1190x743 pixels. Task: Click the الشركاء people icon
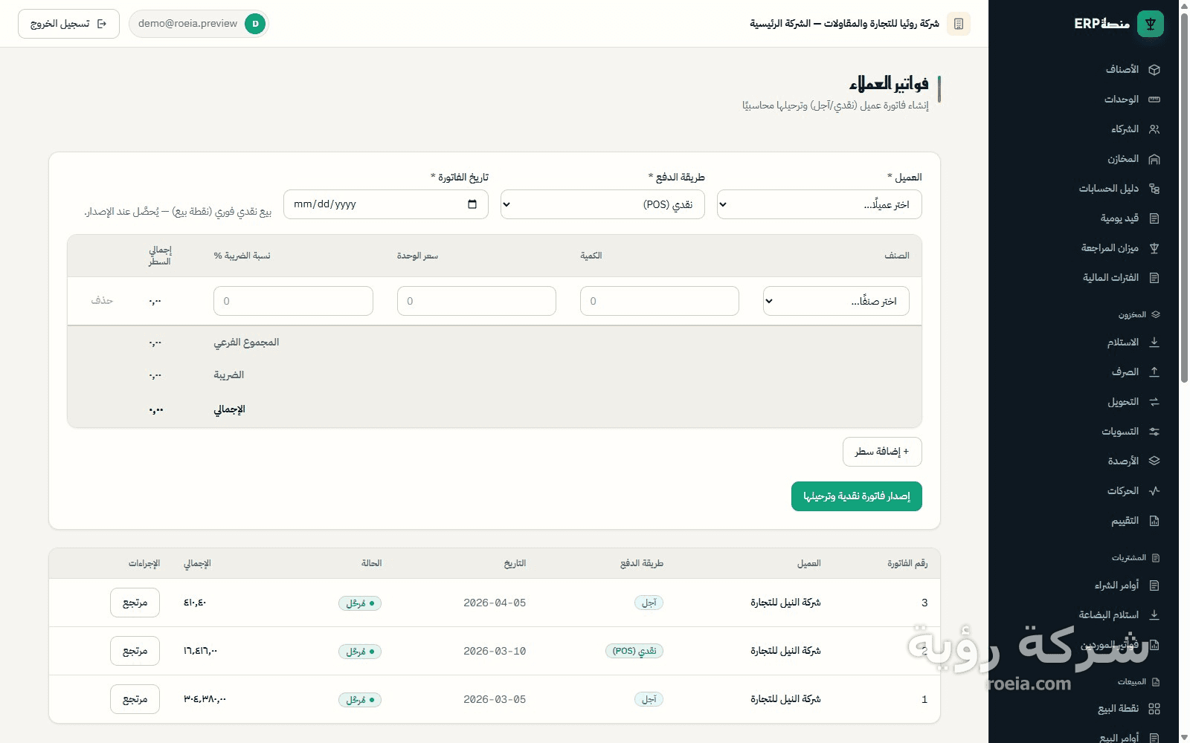[x=1154, y=129]
